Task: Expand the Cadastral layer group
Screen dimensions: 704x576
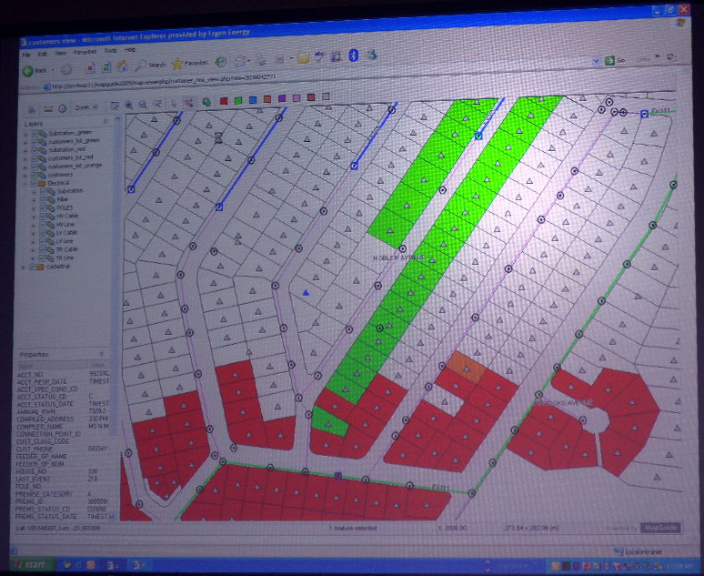Action: [25, 268]
